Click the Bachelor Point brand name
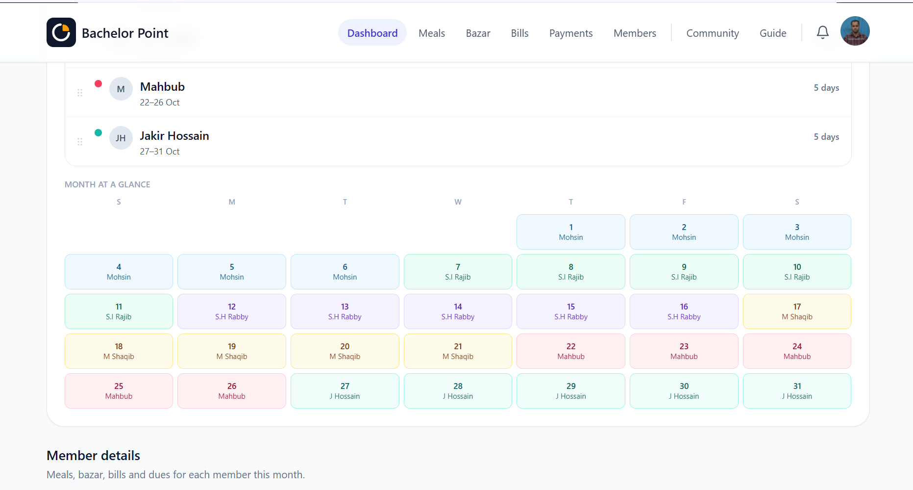Screen dimensions: 913x490 pos(125,33)
